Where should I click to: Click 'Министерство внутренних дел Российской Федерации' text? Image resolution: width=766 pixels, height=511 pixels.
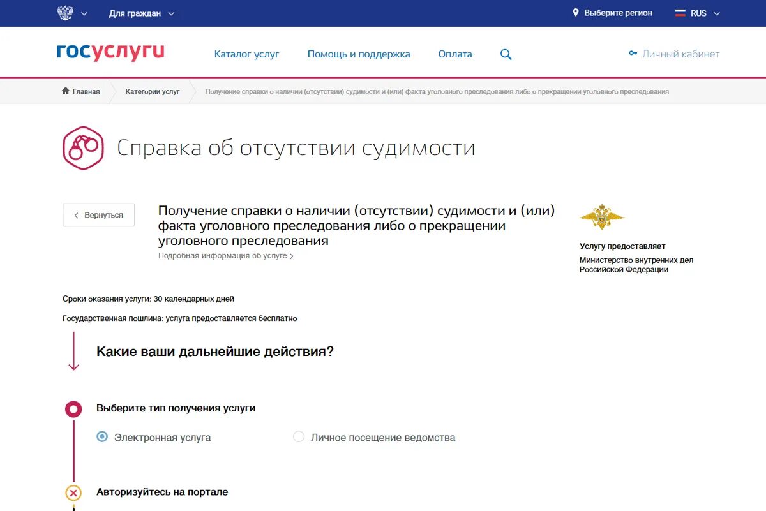pyautogui.click(x=636, y=265)
